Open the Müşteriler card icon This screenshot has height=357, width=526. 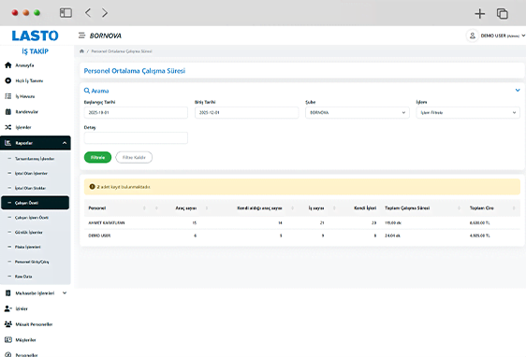click(8, 339)
